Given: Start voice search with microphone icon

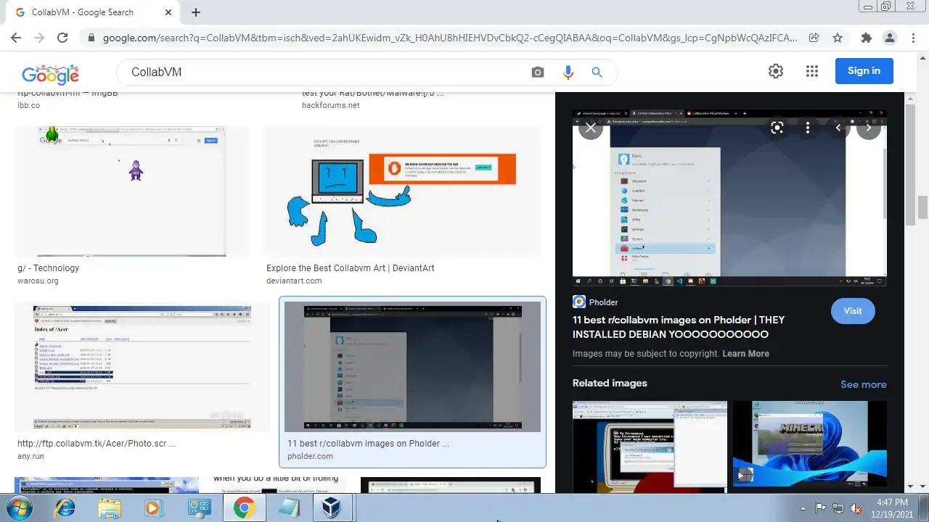Looking at the screenshot, I should coord(568,72).
